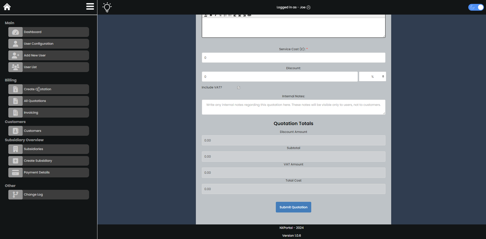The height and width of the screenshot is (239, 486).
Task: Click the 'Quotation Totals' heading
Action: point(294,124)
